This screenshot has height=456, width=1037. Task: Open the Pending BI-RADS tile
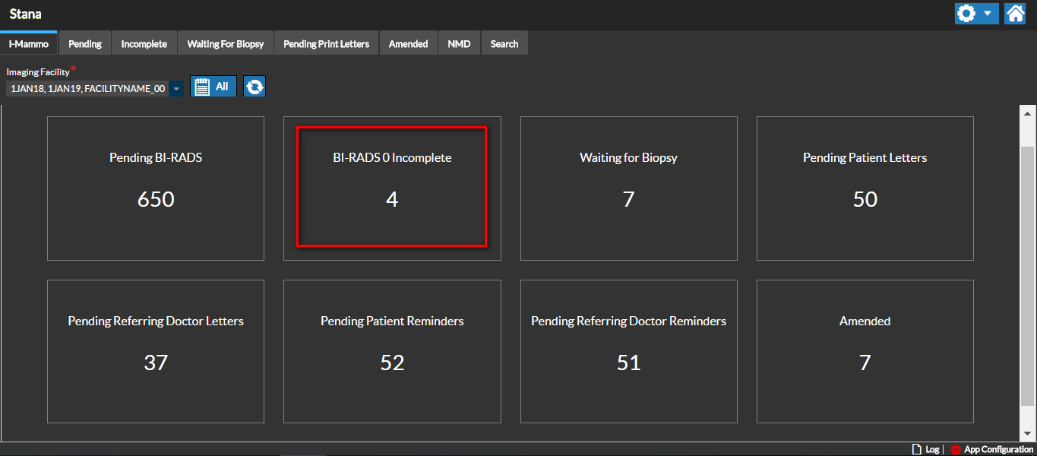tap(156, 188)
